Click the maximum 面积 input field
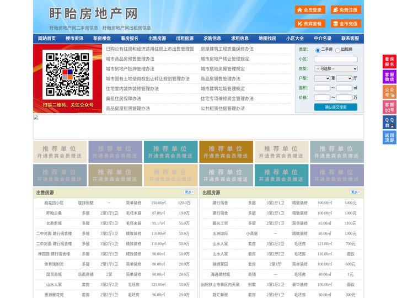Screen dimensions: 397x298 (x=344, y=88)
